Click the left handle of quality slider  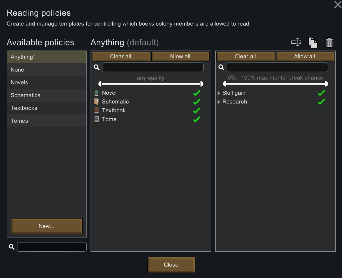100,84
